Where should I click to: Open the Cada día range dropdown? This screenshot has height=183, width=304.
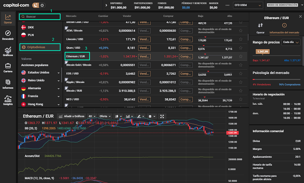(291, 42)
